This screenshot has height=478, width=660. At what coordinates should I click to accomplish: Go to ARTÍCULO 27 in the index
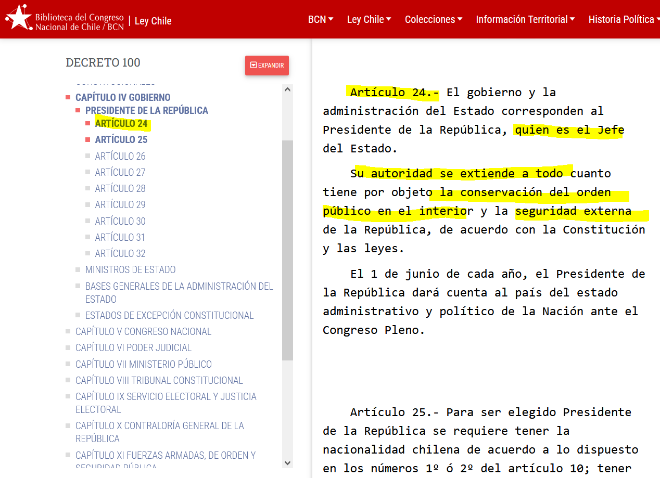[120, 172]
